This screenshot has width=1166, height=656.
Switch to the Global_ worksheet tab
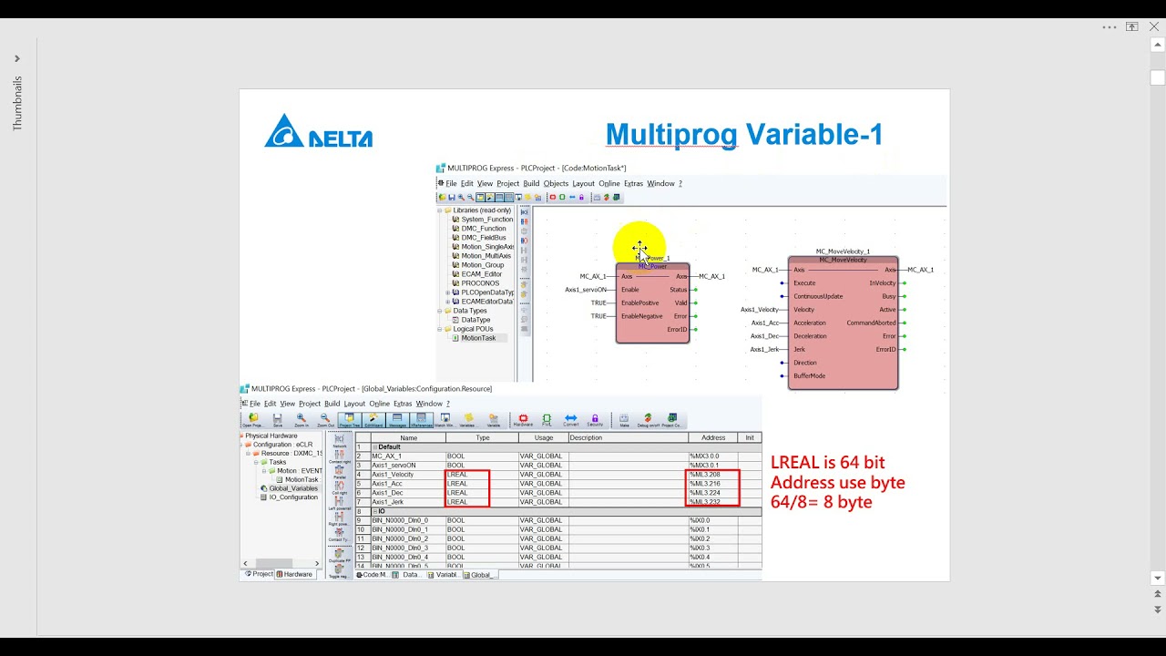pos(479,575)
